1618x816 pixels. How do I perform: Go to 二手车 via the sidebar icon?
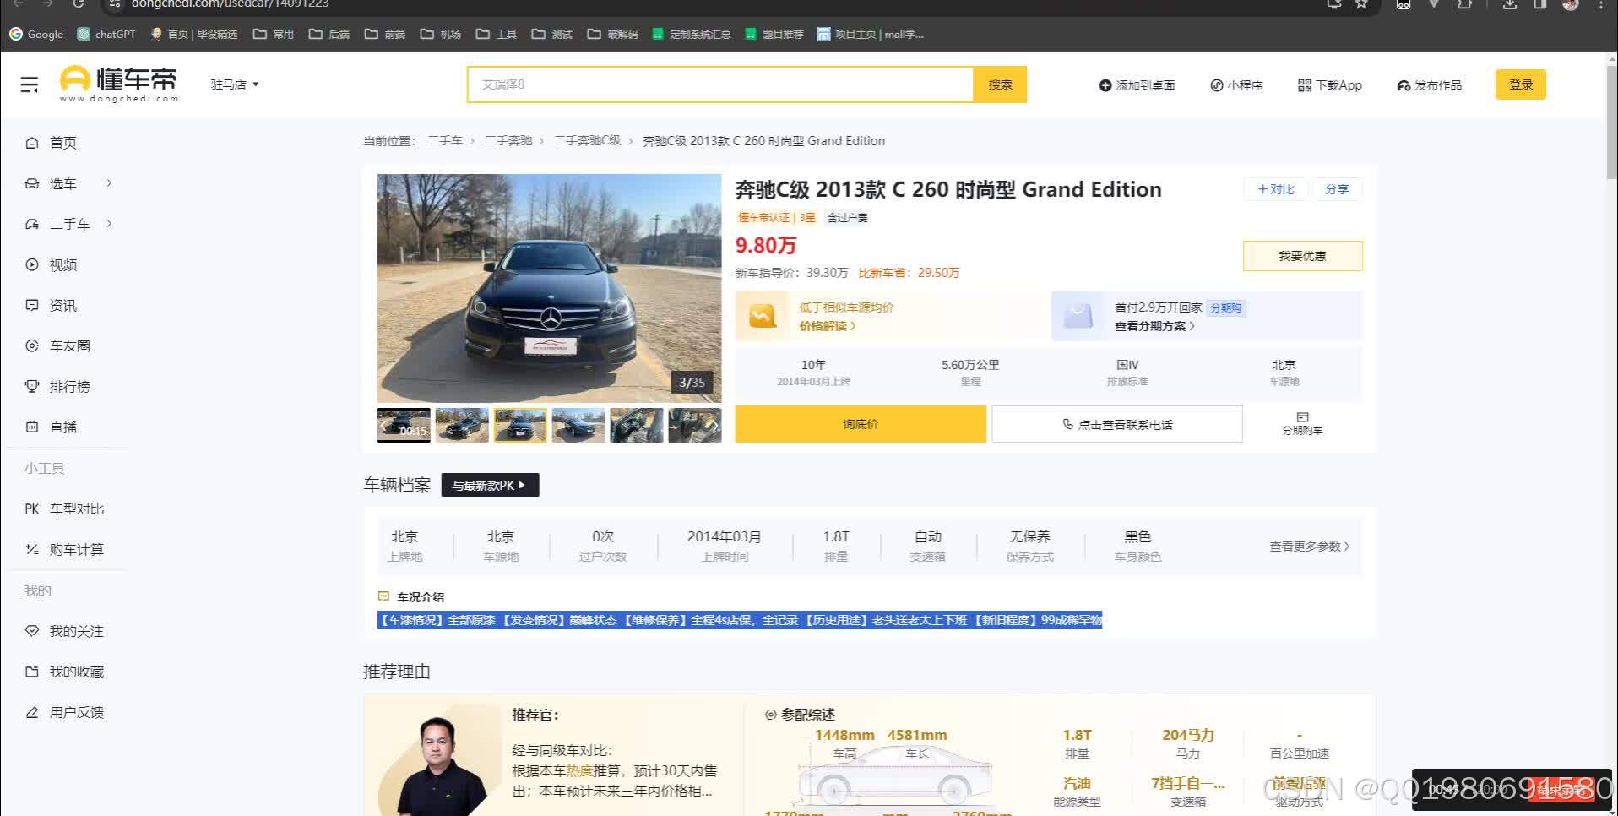(x=68, y=223)
